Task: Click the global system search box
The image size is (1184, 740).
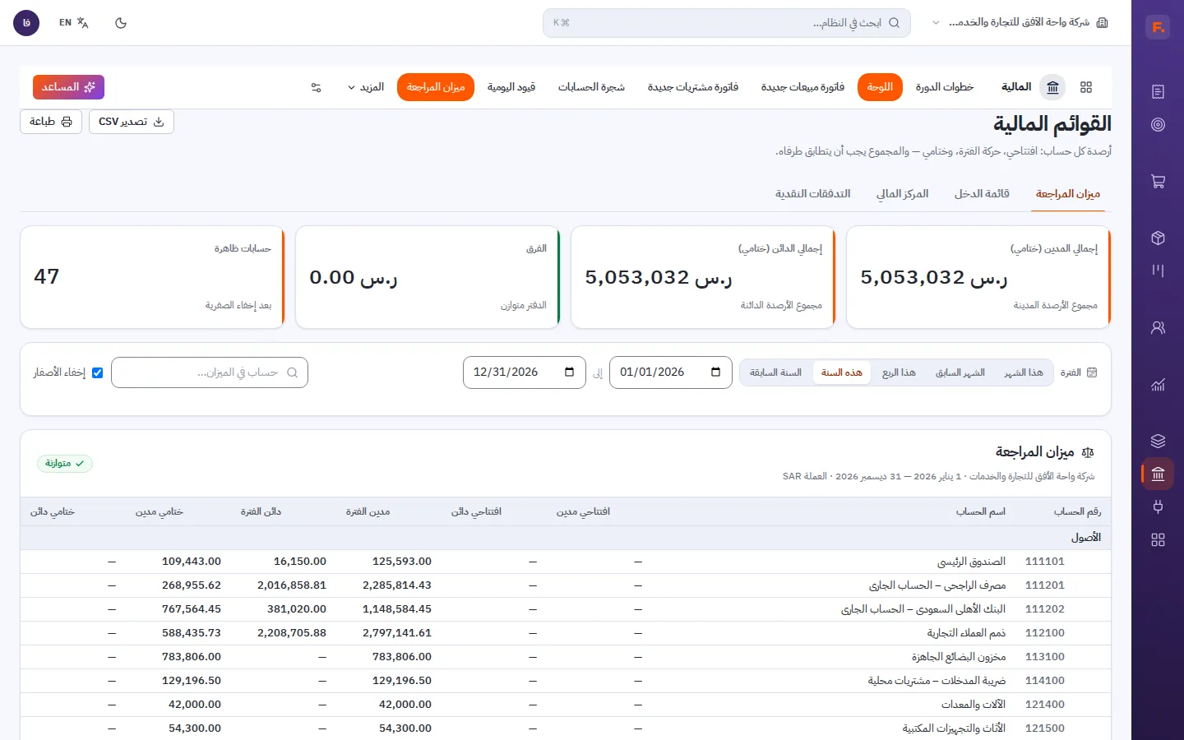Action: pyautogui.click(x=727, y=23)
